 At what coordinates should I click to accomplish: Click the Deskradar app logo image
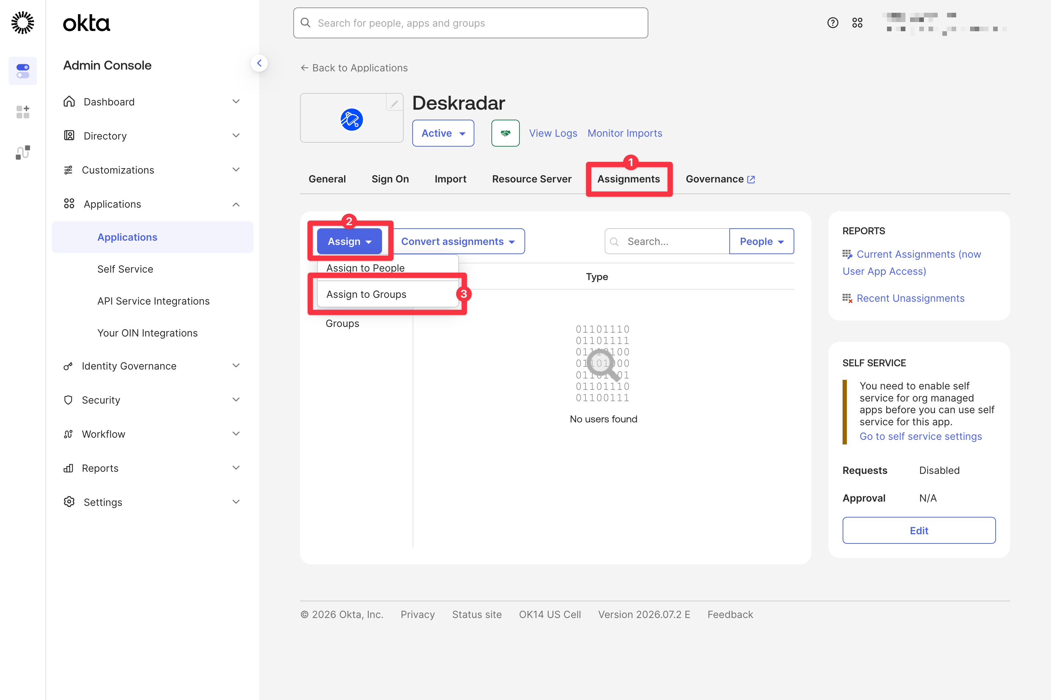point(352,120)
